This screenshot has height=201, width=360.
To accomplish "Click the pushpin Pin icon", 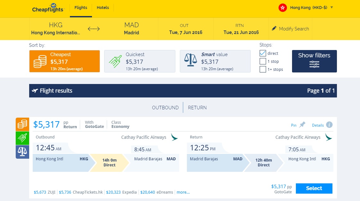I will tap(302, 125).
